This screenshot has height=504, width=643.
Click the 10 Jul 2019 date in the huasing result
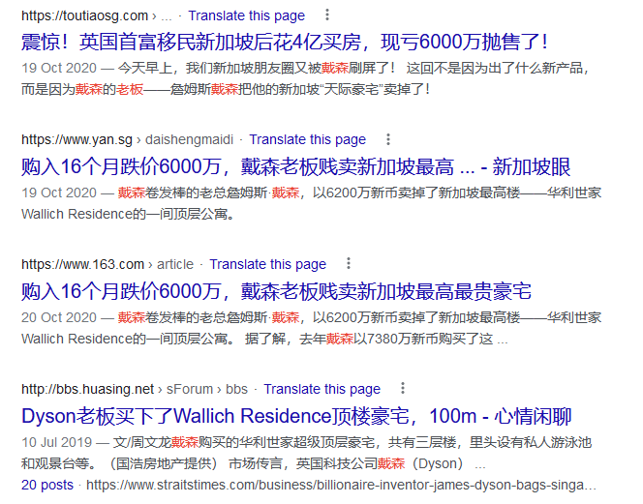(x=56, y=442)
